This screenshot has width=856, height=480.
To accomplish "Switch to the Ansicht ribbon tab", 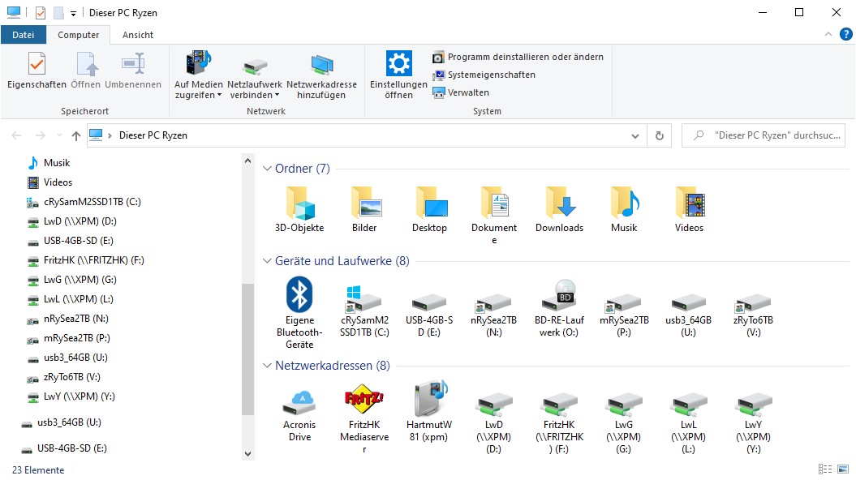I will coord(138,35).
